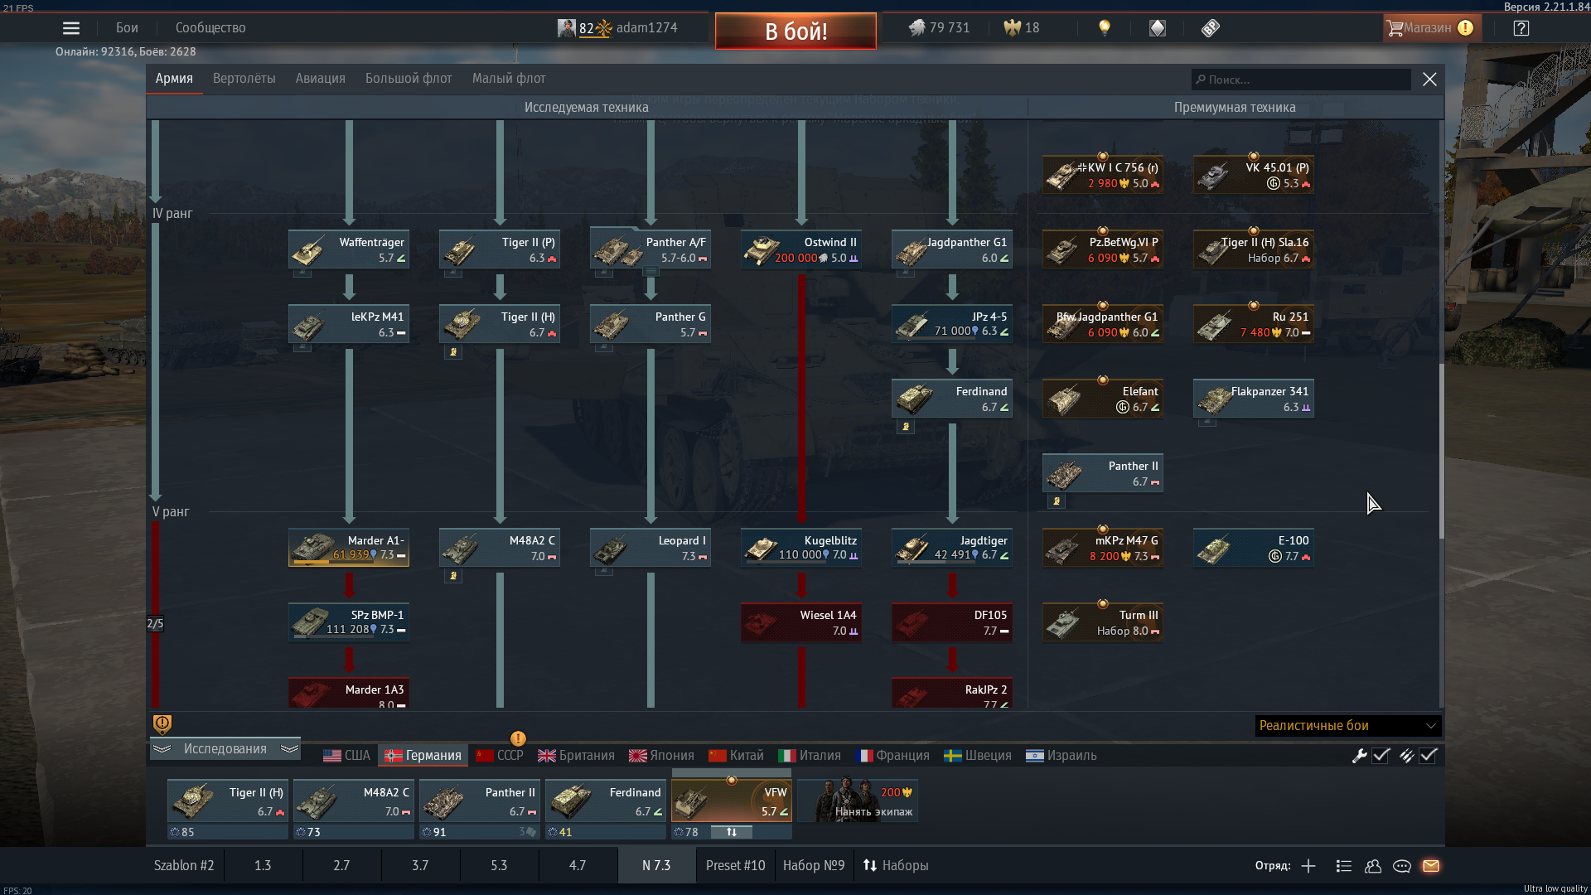Hire crew with Нанять экипаж

858,801
